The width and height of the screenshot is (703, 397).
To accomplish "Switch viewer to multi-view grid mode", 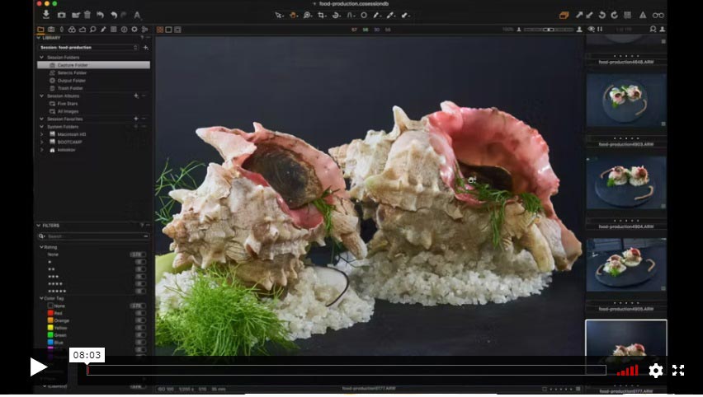I will (160, 30).
